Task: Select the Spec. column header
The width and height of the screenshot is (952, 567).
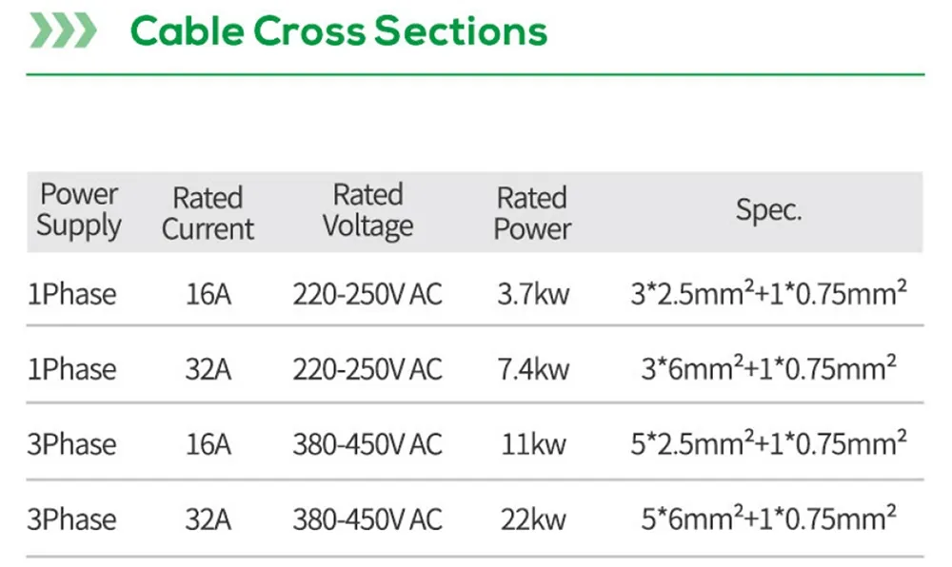Action: click(x=768, y=210)
